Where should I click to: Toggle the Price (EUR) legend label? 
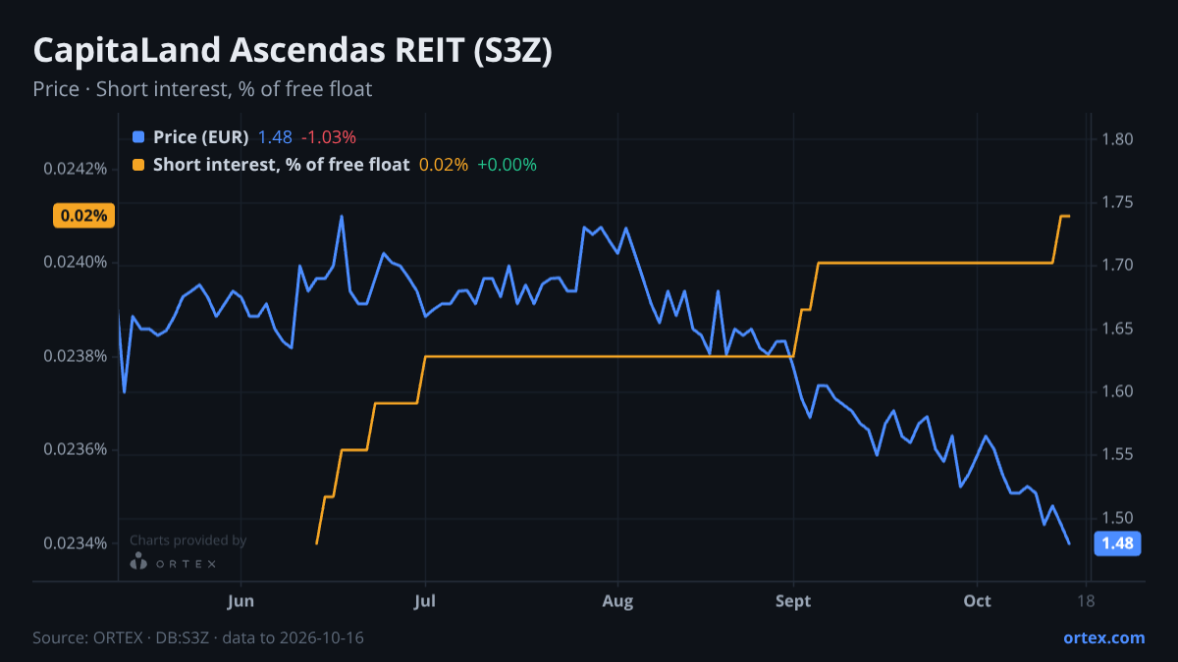(x=201, y=137)
